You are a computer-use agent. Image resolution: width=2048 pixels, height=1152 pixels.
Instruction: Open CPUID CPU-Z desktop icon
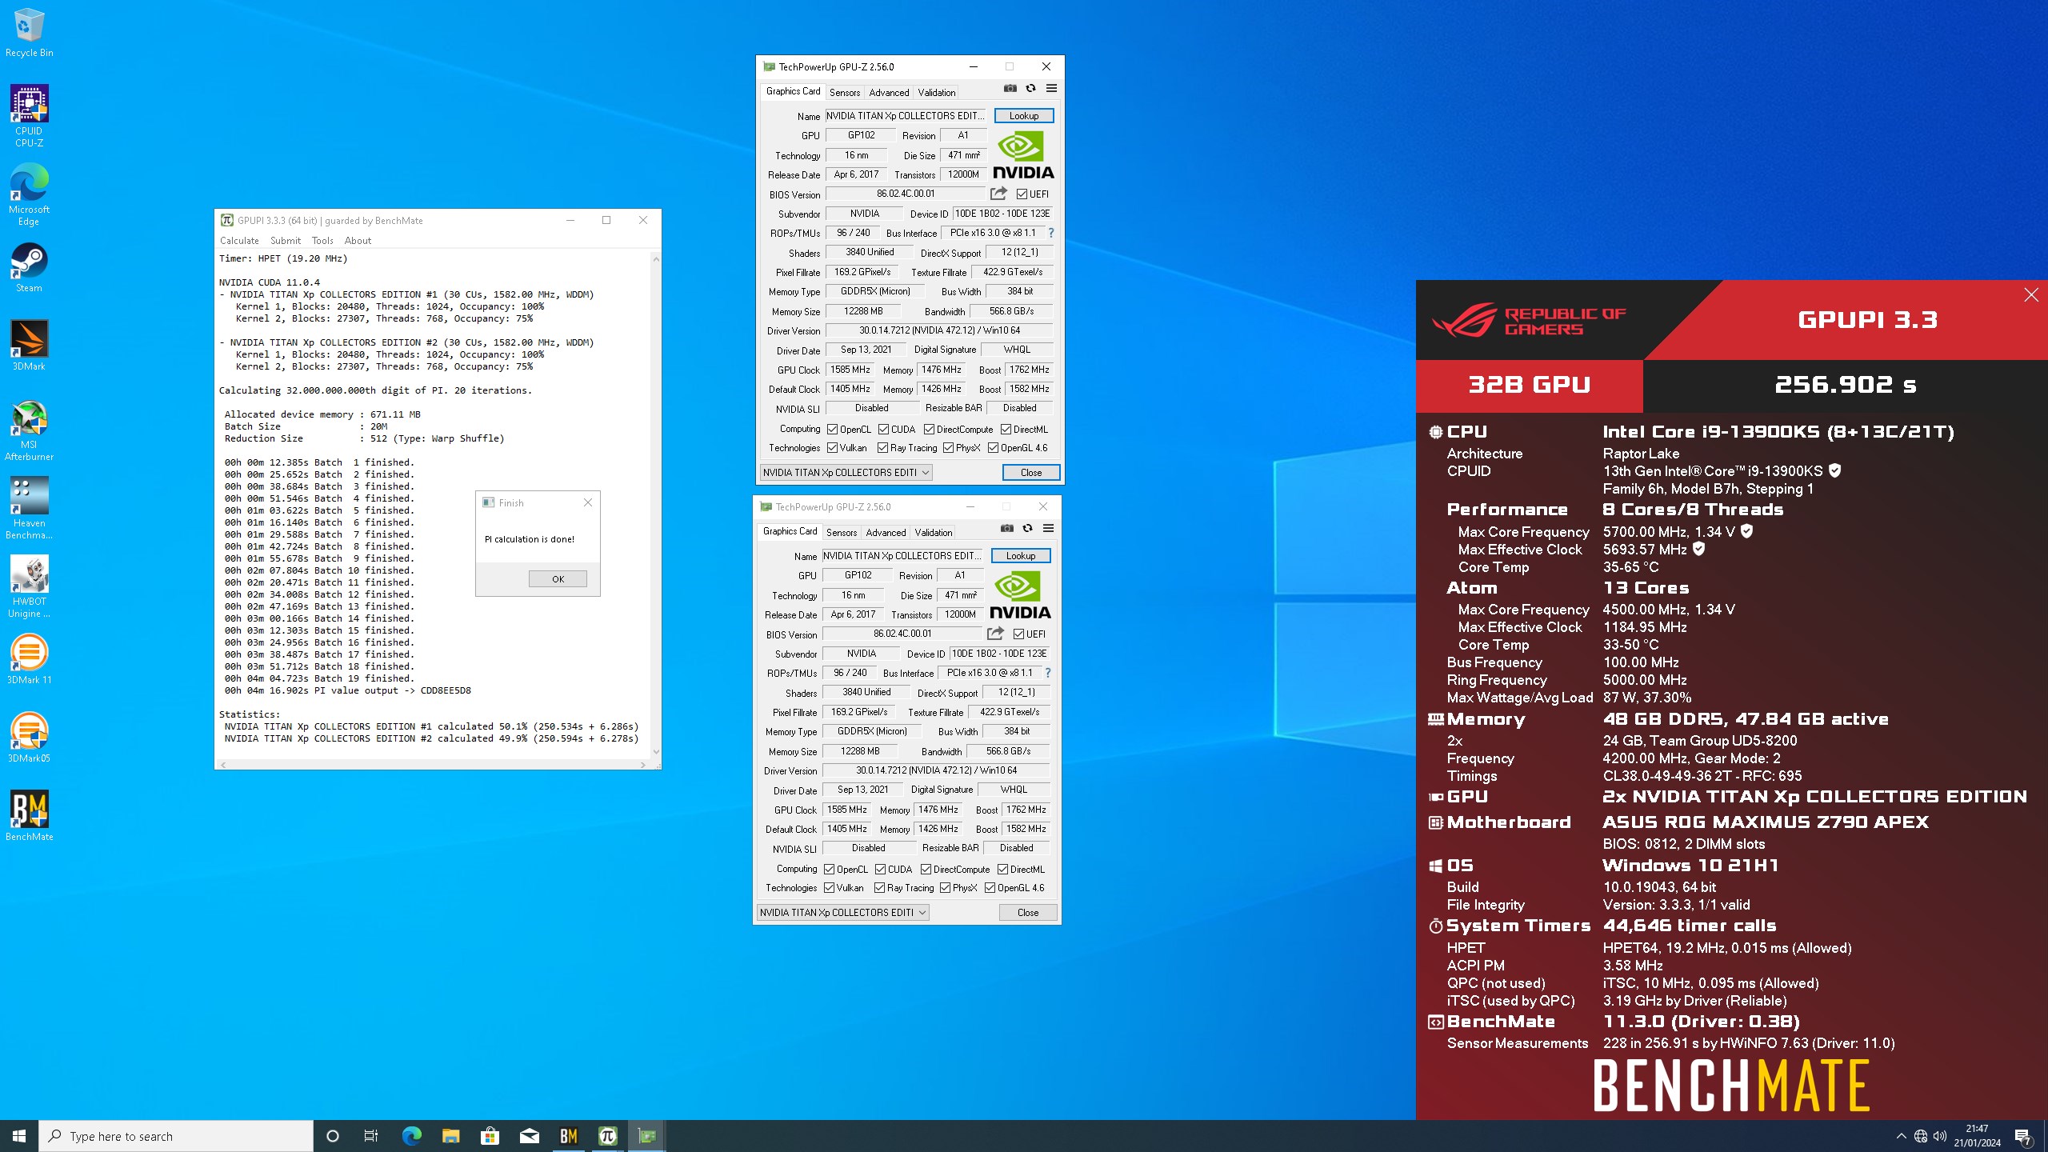(29, 116)
